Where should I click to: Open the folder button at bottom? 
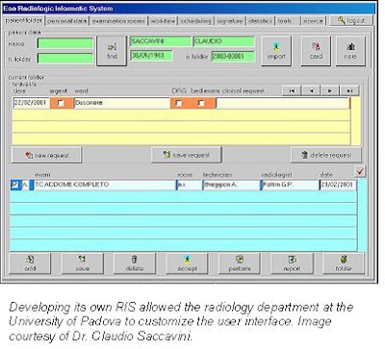click(x=344, y=263)
